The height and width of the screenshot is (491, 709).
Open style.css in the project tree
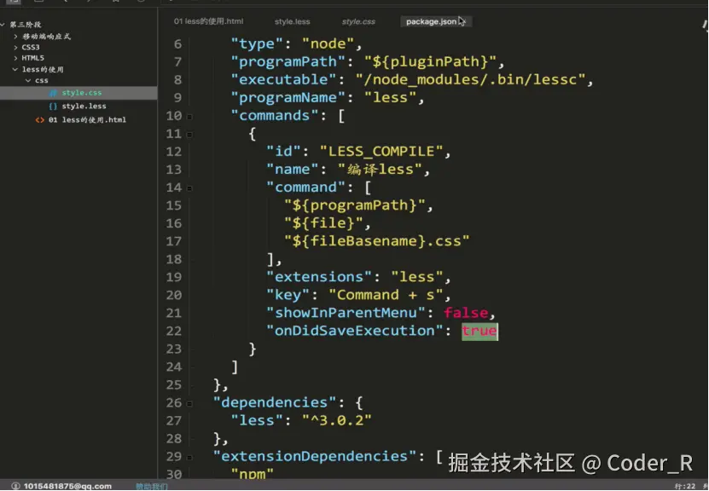tap(82, 93)
